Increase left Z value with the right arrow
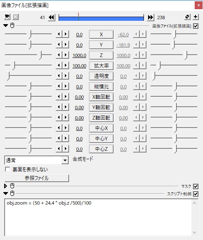203x240 pixels. tap(66, 55)
